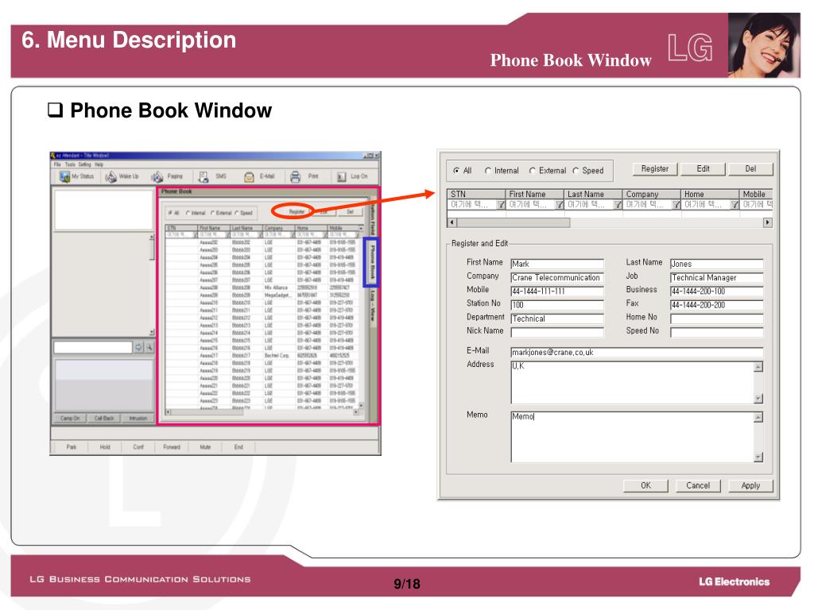Select the Speed radio button in enlarged dialog

coord(576,170)
